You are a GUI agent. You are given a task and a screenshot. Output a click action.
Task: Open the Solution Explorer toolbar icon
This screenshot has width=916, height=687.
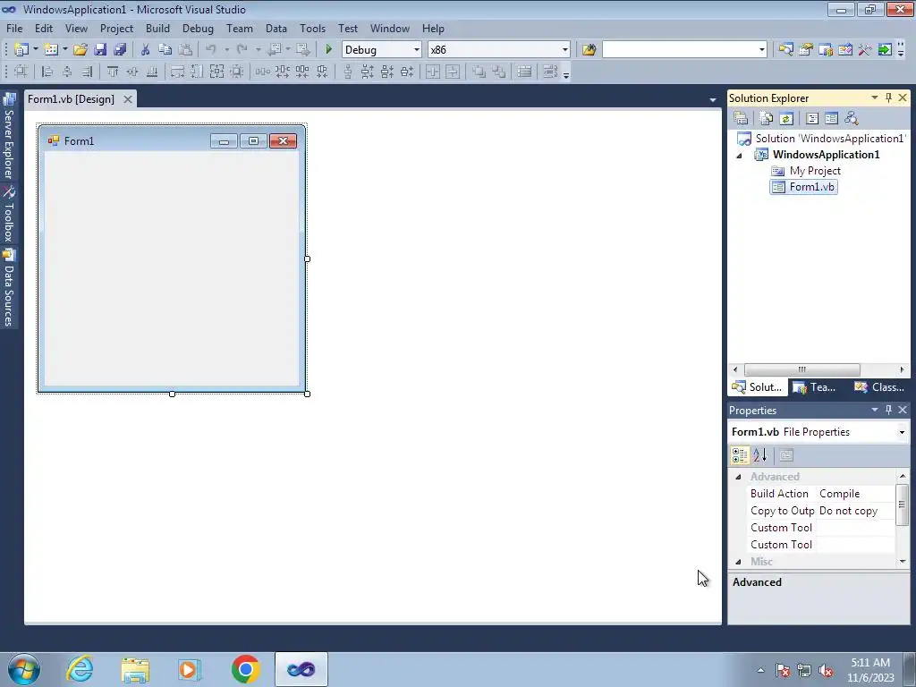click(x=785, y=50)
